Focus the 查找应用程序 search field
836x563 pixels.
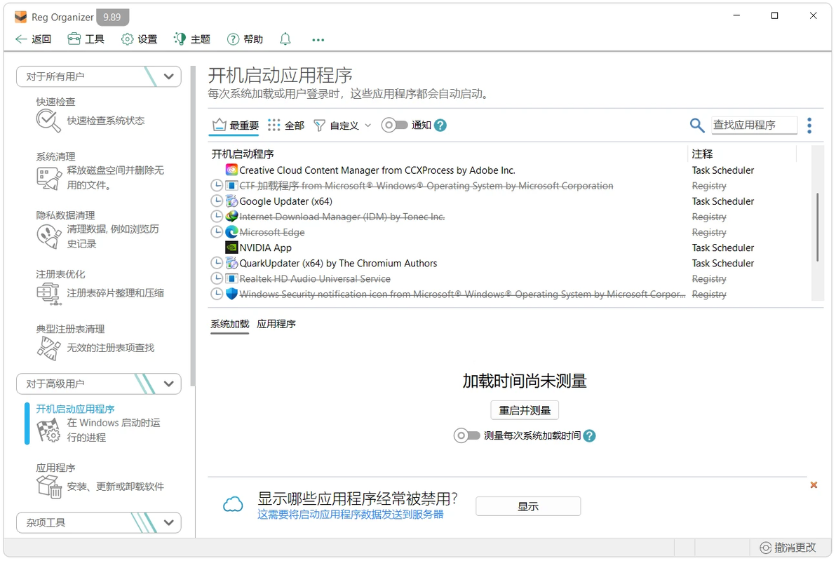point(754,126)
